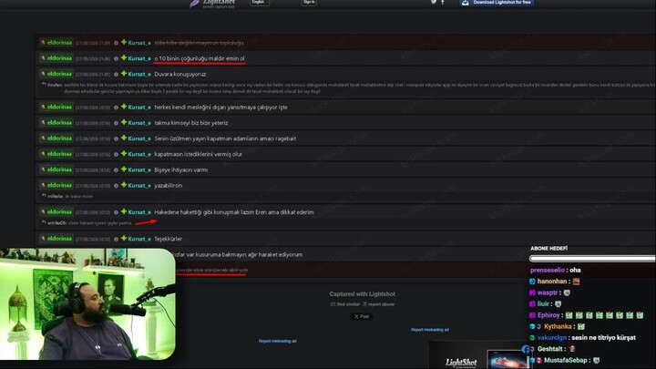656x369 pixels.
Task: Click the find similar link
Action: click(x=345, y=304)
